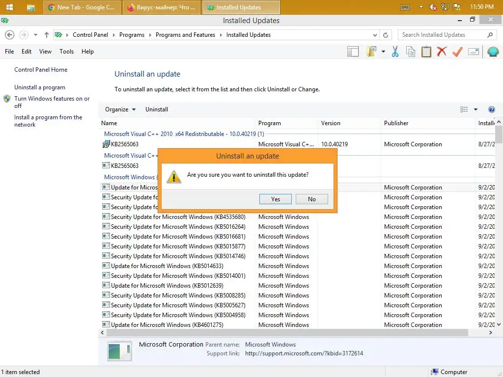Go up one level with the Up arrow
The height and width of the screenshot is (377, 503).
tap(47, 35)
